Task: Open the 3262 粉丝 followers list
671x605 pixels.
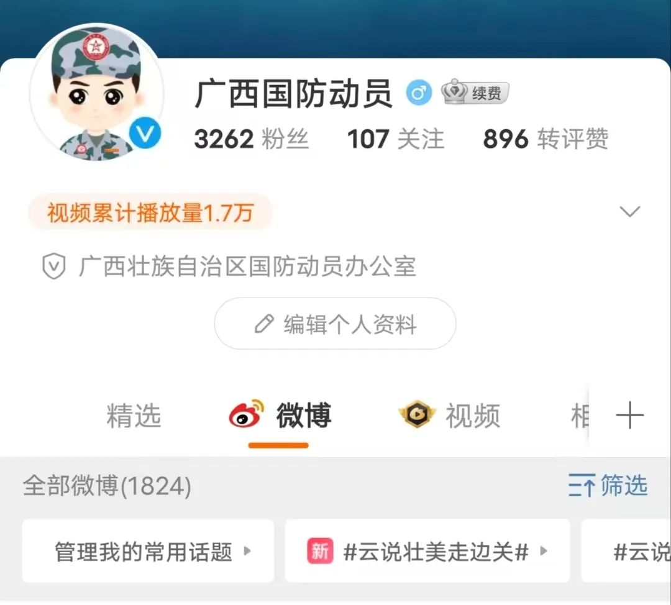Action: pos(251,139)
